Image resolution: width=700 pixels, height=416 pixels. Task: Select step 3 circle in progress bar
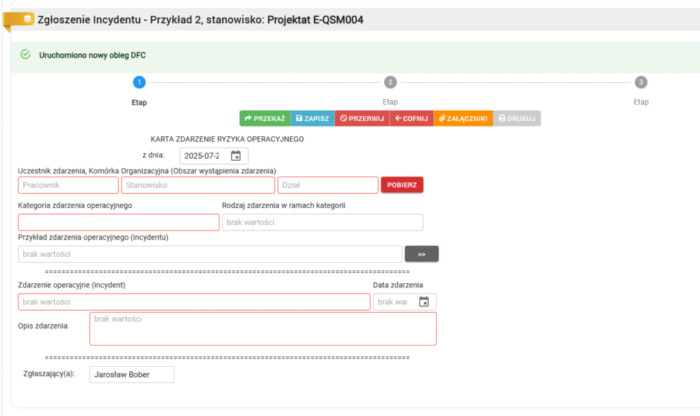(641, 82)
